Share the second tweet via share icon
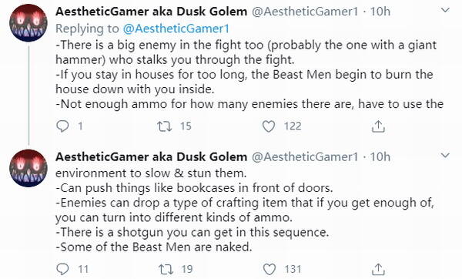 (378, 269)
